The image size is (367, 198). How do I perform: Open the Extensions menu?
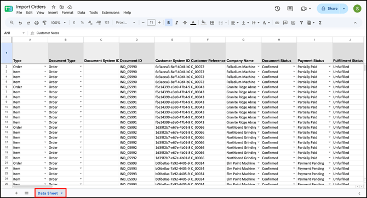click(111, 13)
